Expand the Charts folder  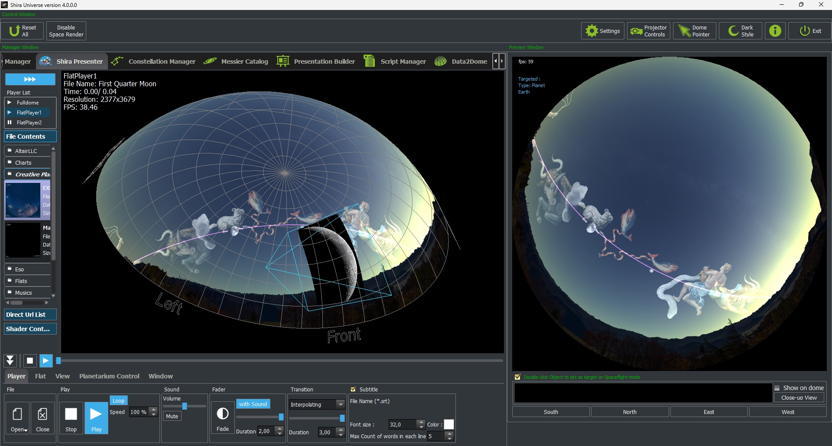[28, 163]
